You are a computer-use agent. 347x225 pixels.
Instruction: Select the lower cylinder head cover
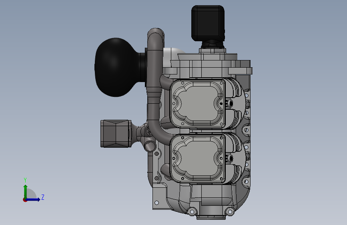(198, 159)
